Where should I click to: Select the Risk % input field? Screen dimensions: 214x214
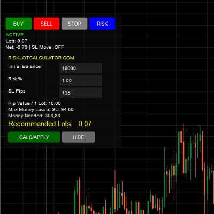[x=81, y=80]
